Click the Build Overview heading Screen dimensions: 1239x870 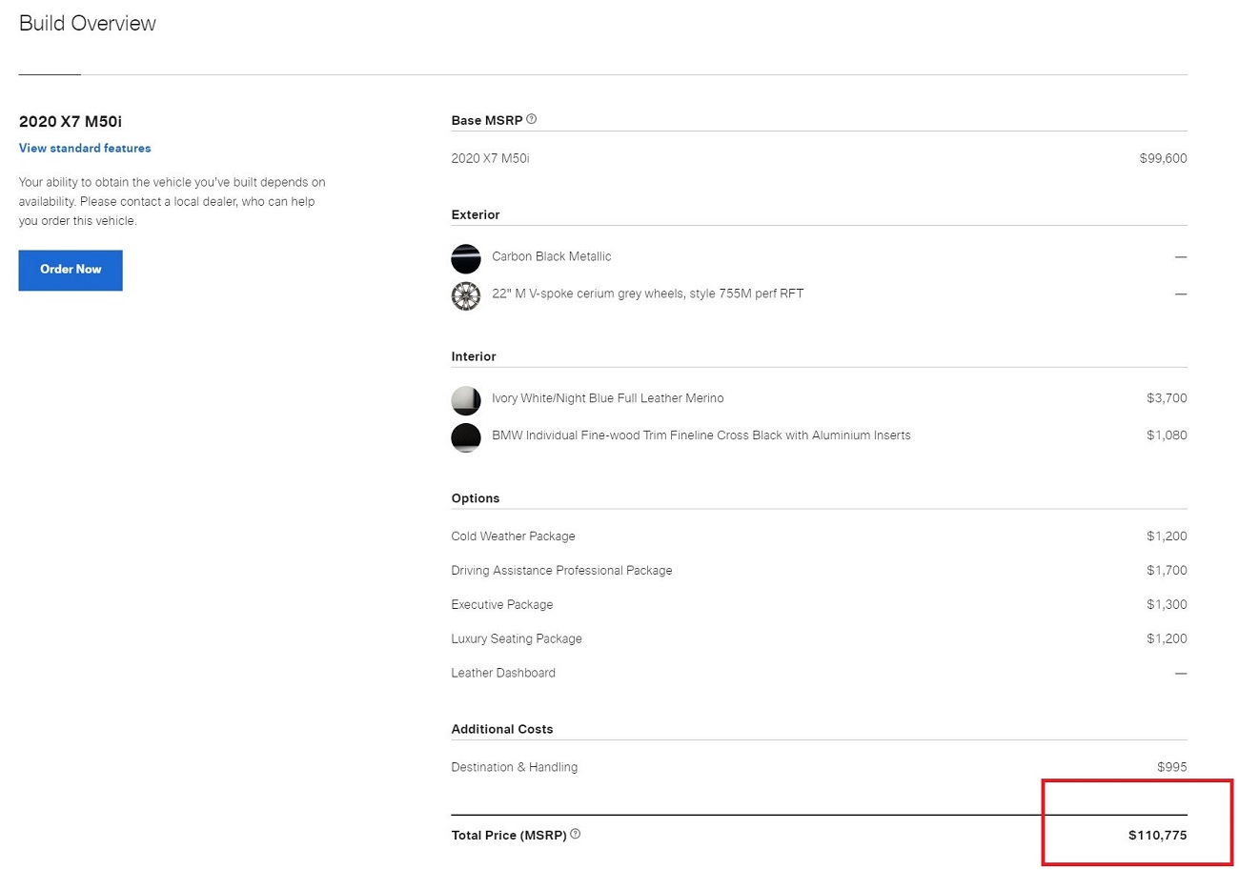pyautogui.click(x=88, y=24)
